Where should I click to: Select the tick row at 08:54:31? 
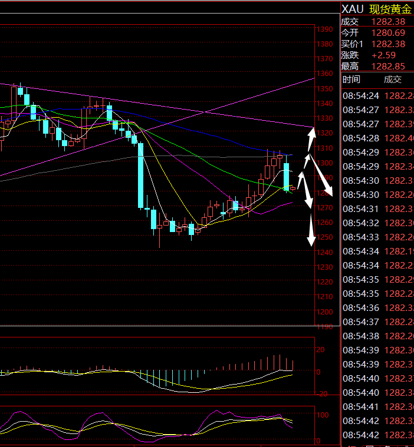click(x=377, y=208)
